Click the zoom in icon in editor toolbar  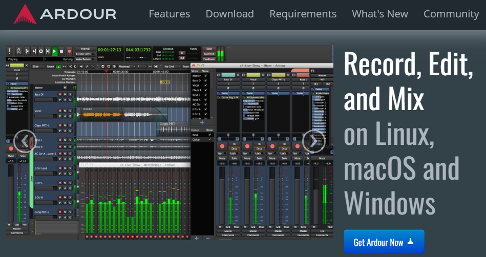coord(109,67)
